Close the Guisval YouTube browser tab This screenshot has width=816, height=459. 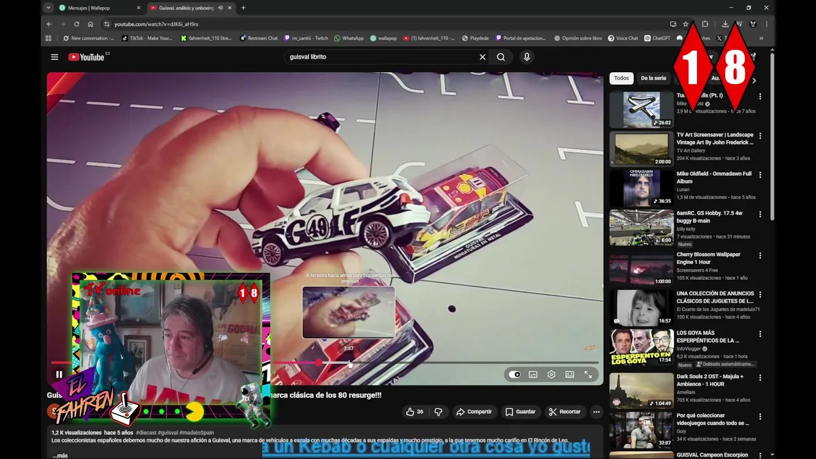pos(229,8)
